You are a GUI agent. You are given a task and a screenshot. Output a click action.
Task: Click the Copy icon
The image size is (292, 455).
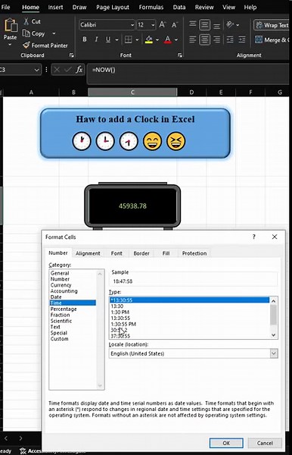[26, 33]
